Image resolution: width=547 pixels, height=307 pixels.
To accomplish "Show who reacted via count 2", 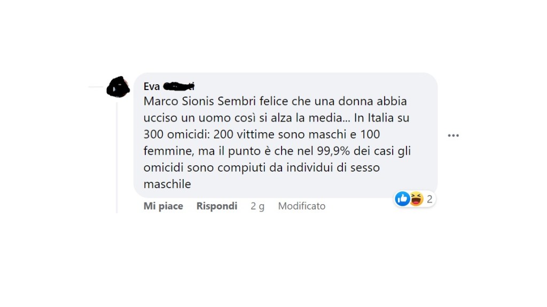I will 429,200.
